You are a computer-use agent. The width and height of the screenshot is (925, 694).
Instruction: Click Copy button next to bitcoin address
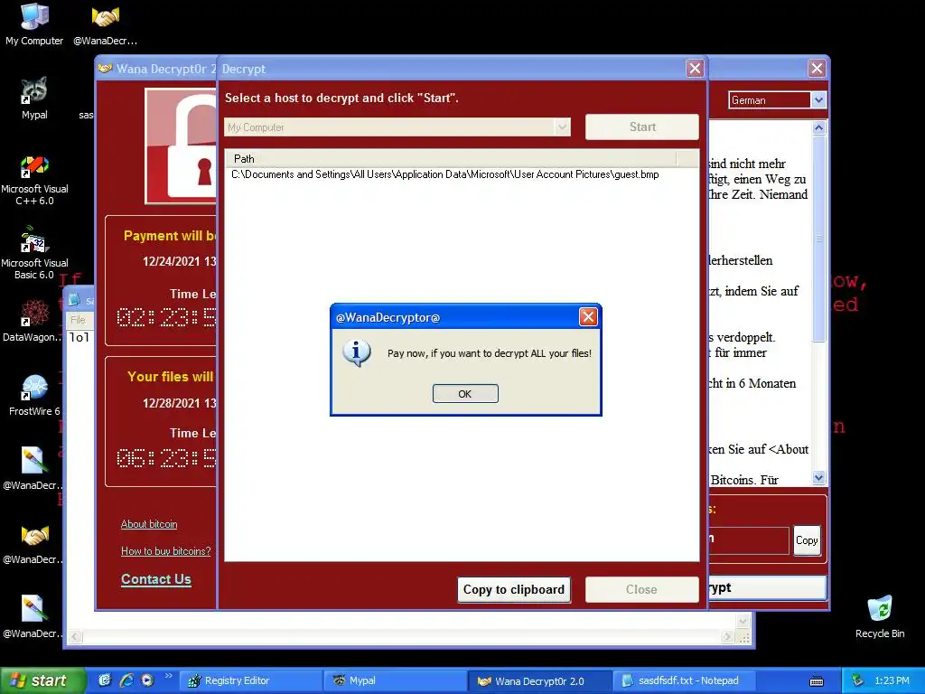pos(807,540)
